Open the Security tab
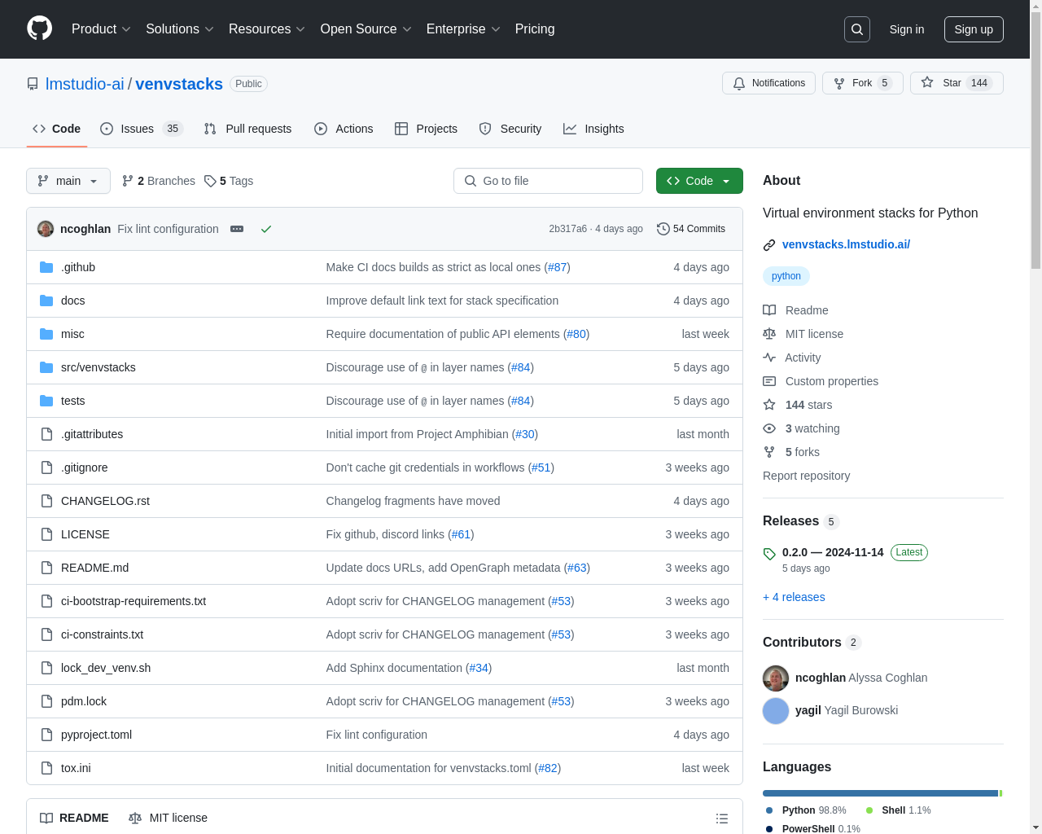 510,129
